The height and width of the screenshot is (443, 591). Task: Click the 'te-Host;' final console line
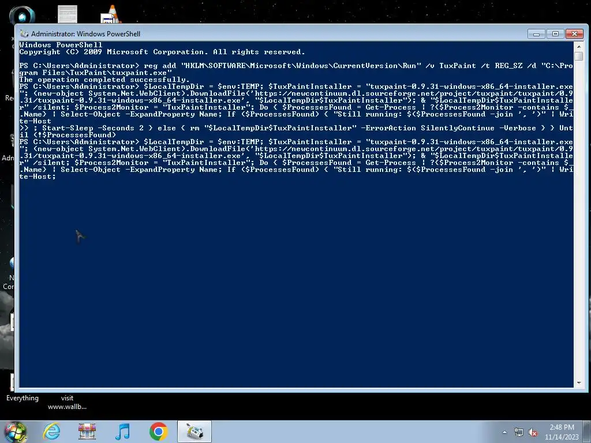click(38, 177)
